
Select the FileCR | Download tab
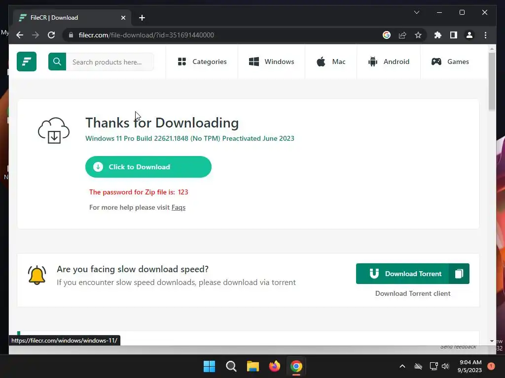pyautogui.click(x=72, y=18)
